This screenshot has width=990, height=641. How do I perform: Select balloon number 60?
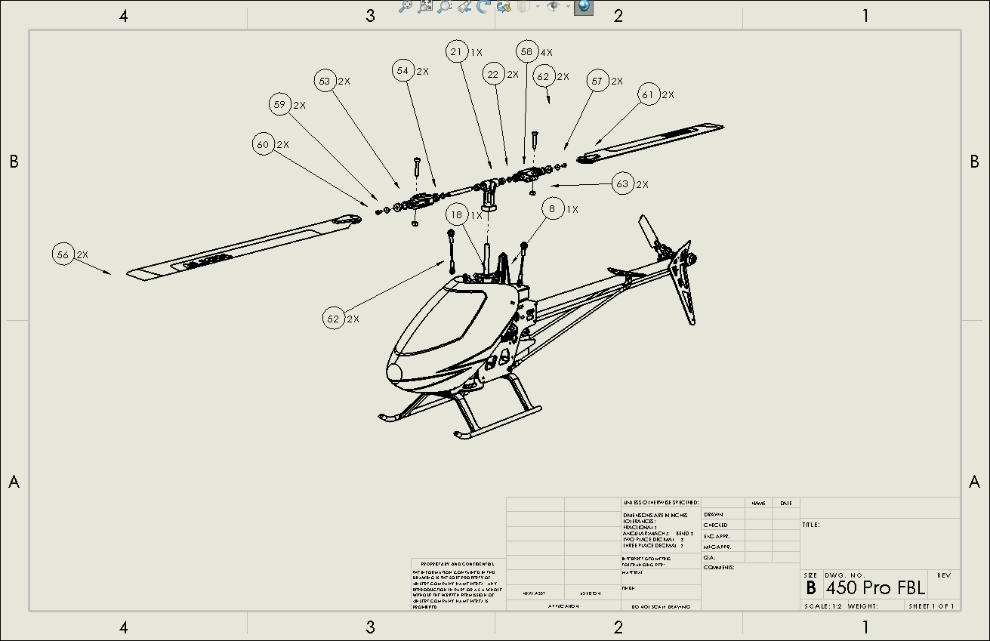[263, 145]
